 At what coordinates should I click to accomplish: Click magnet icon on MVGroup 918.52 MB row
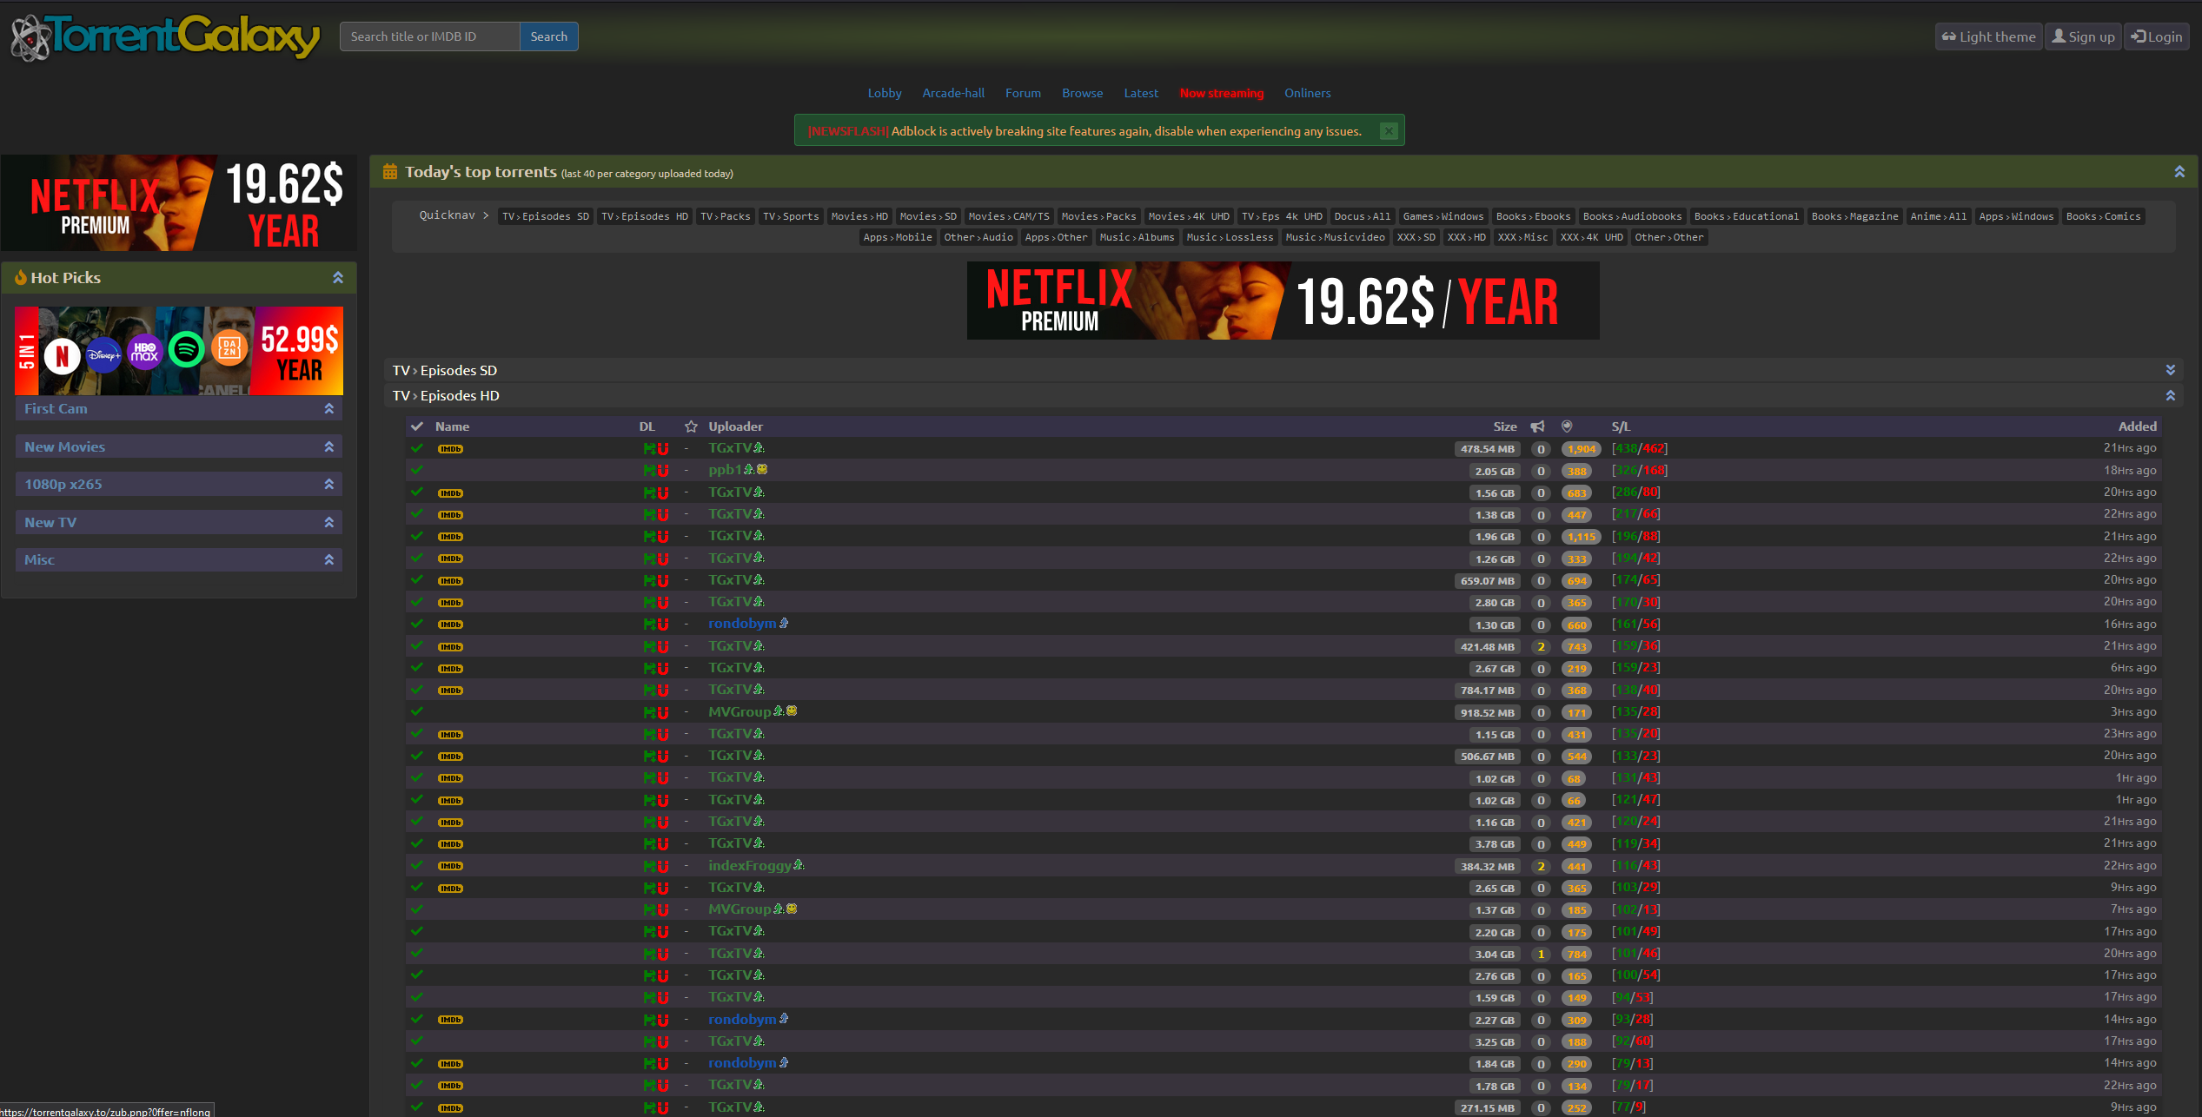point(663,712)
